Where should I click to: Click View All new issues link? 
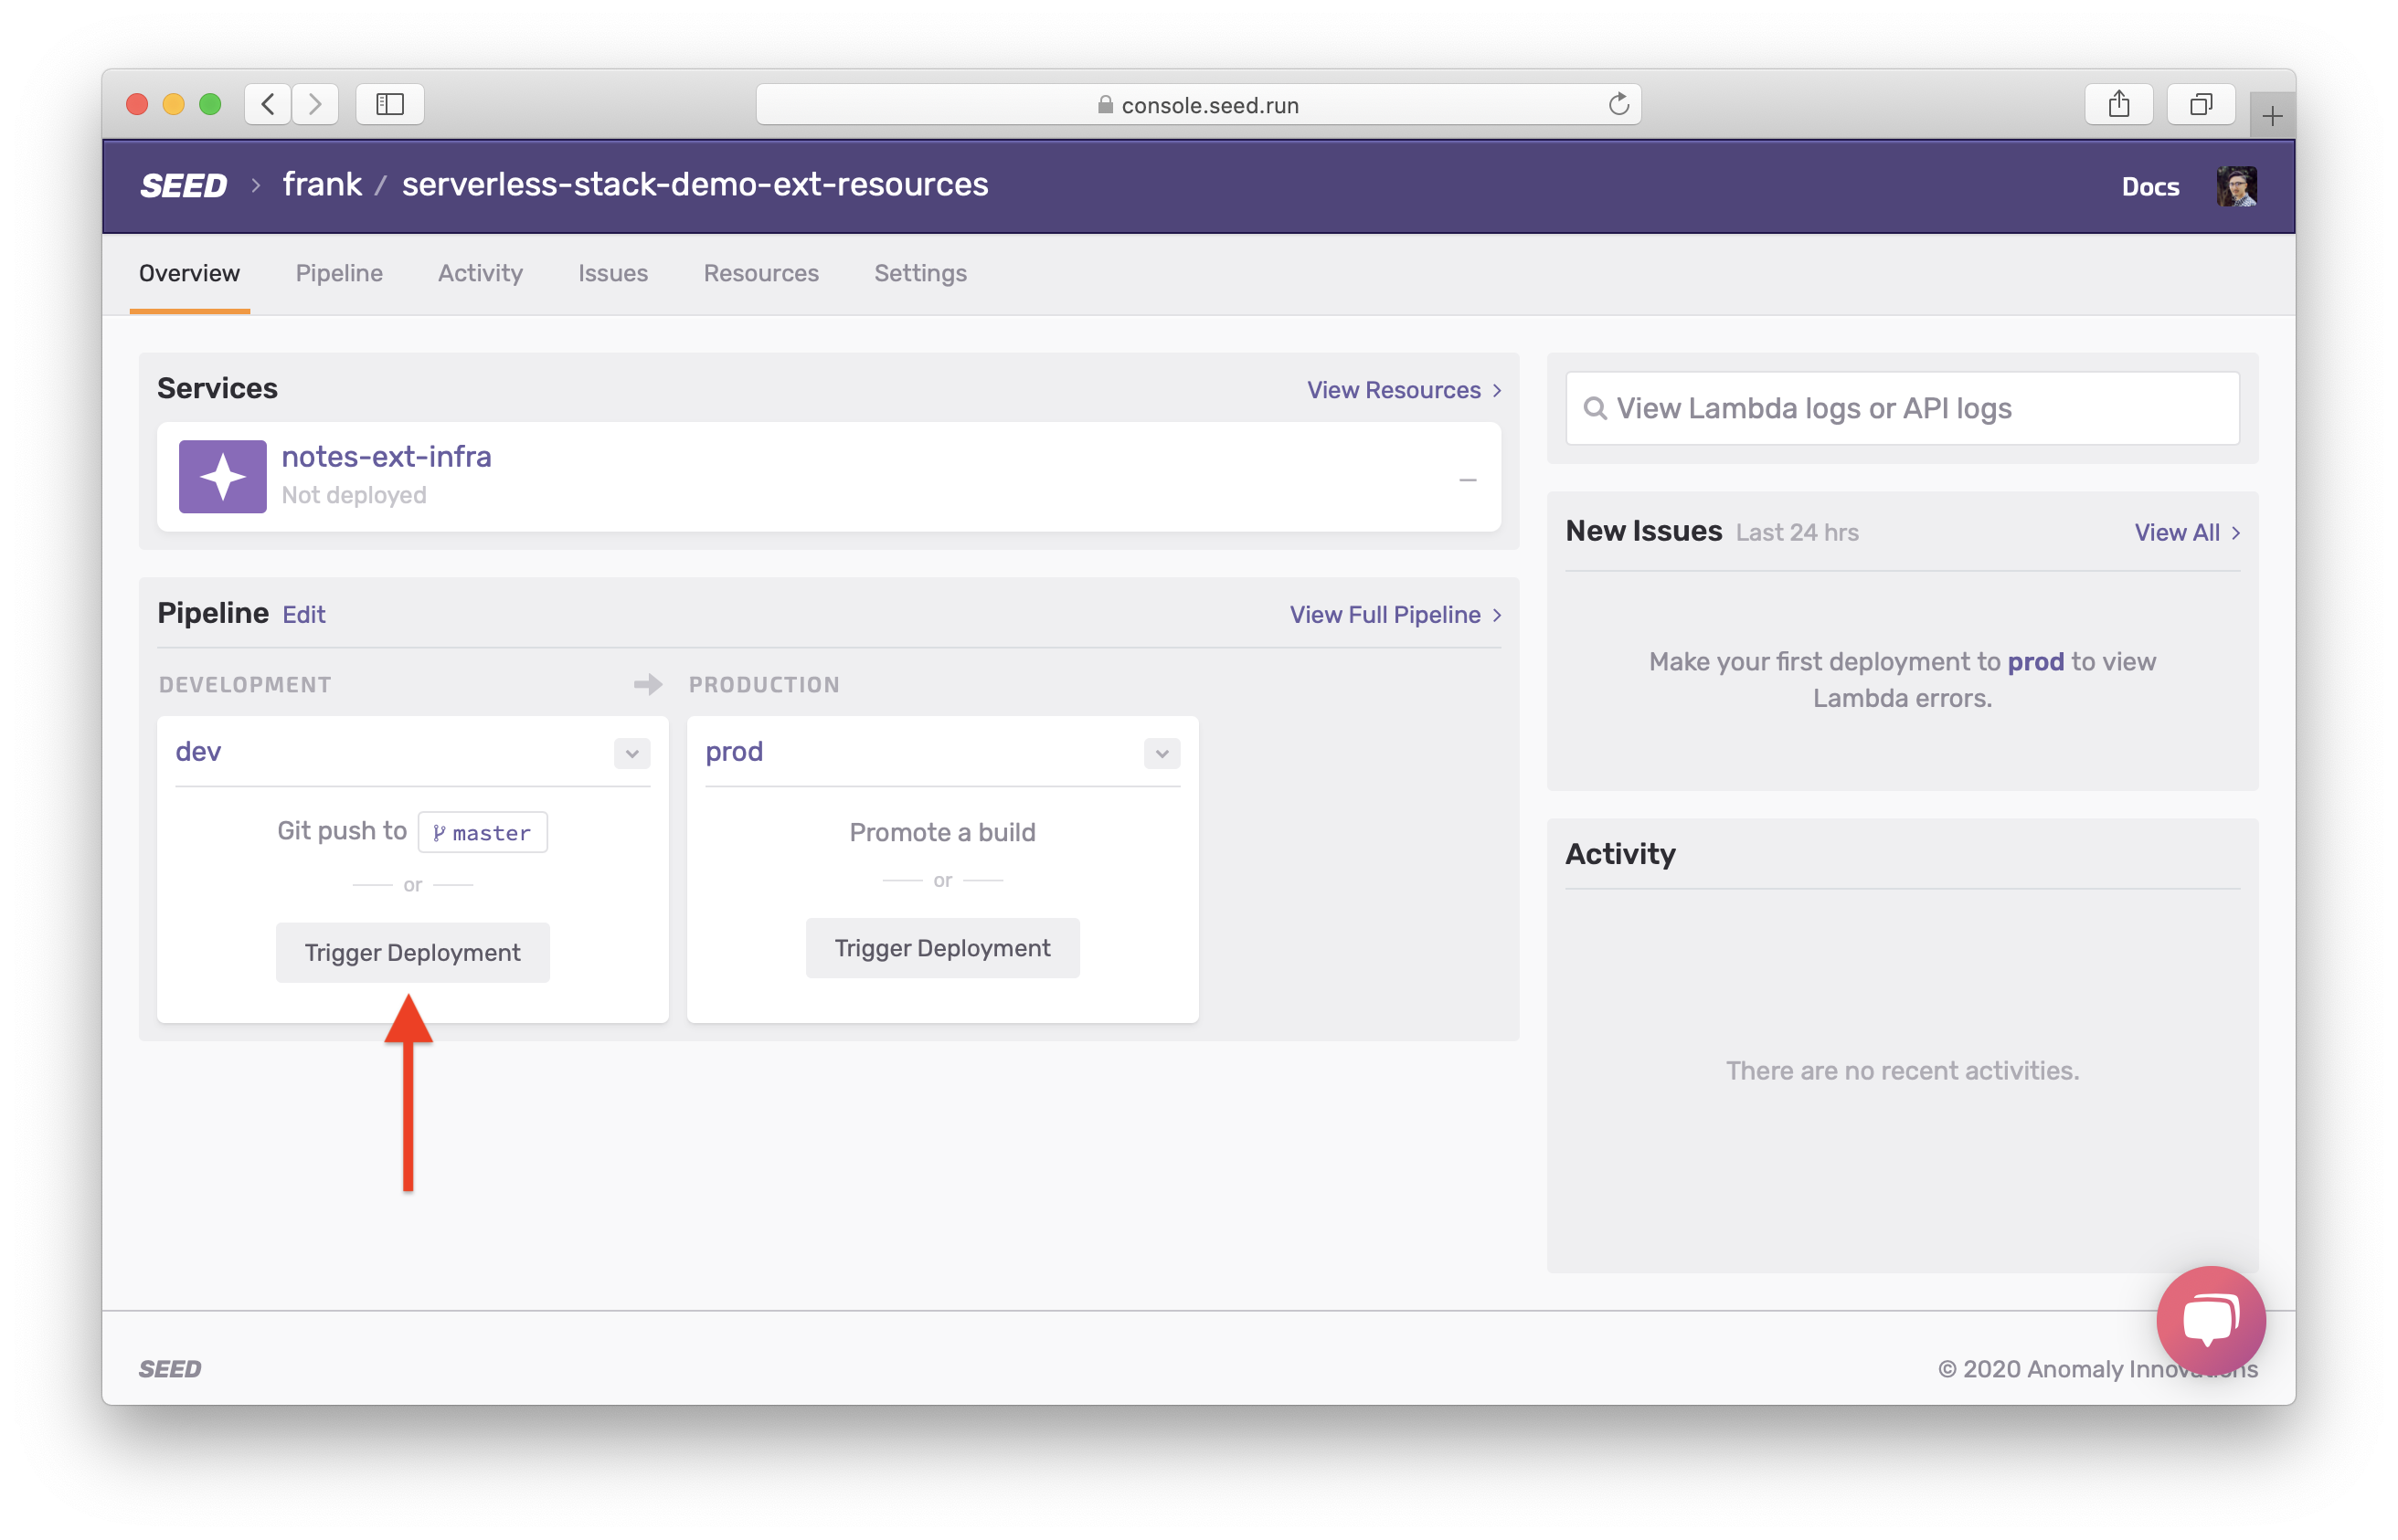coord(2186,533)
